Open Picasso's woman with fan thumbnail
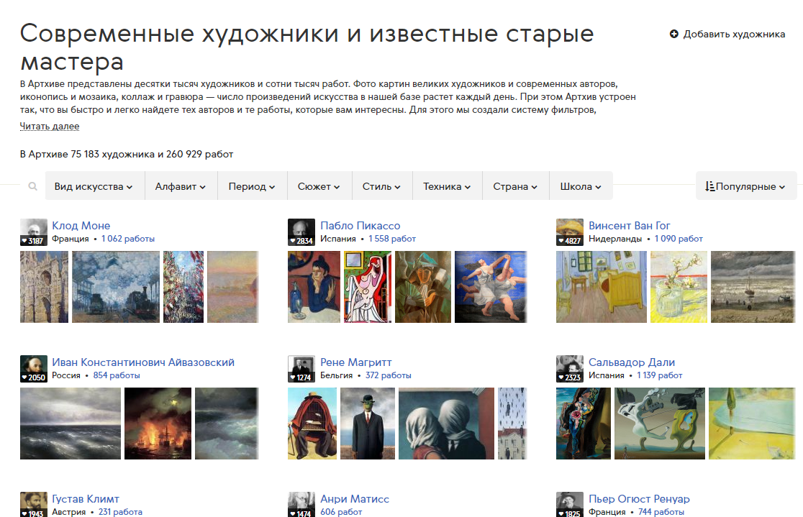Screen dimensions: 803x517 (x=423, y=287)
